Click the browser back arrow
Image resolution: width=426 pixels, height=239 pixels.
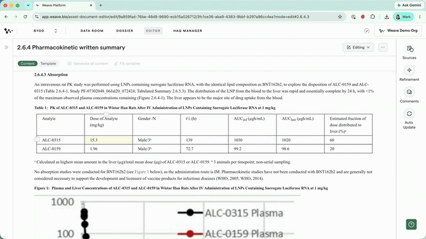coord(6,17)
